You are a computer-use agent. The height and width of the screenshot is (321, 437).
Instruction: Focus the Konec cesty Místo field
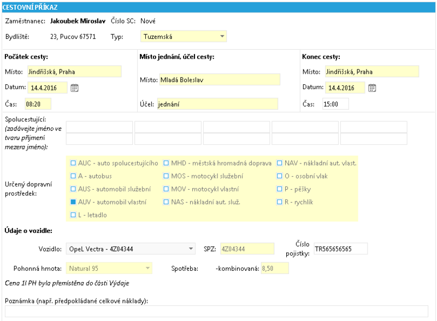(372, 72)
